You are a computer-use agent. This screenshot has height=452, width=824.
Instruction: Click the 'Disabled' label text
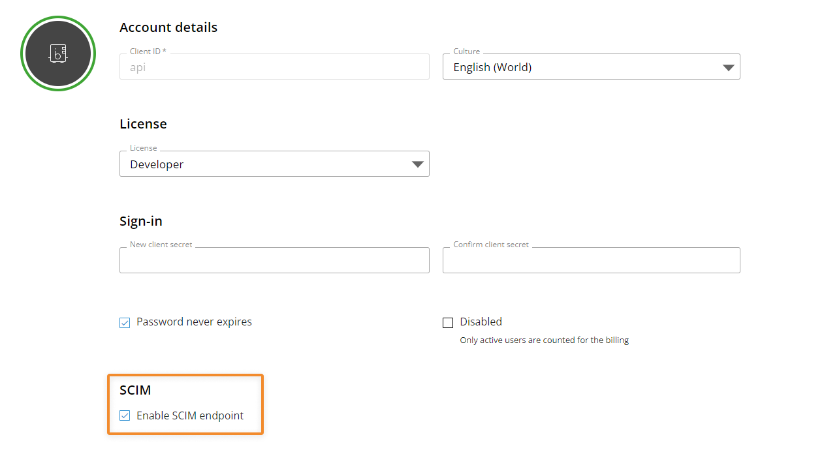481,322
